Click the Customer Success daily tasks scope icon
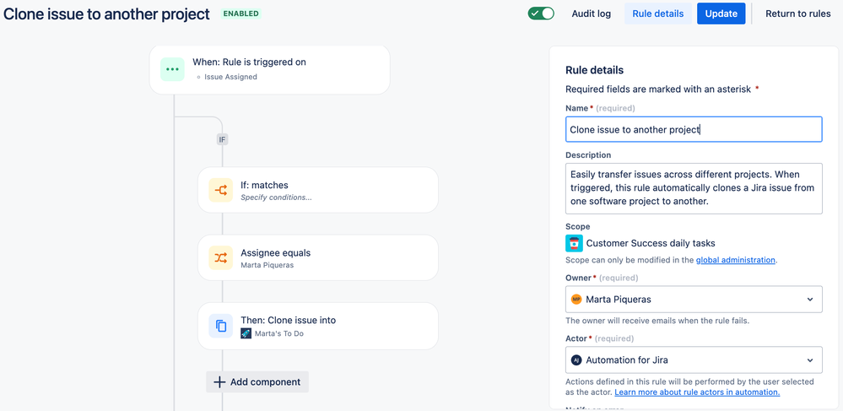 click(x=574, y=243)
